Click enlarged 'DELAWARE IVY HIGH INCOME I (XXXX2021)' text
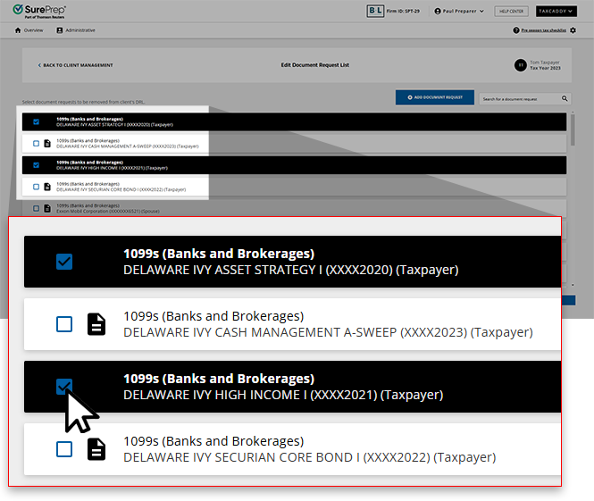Viewport: 594px width, 501px height. pos(250,395)
